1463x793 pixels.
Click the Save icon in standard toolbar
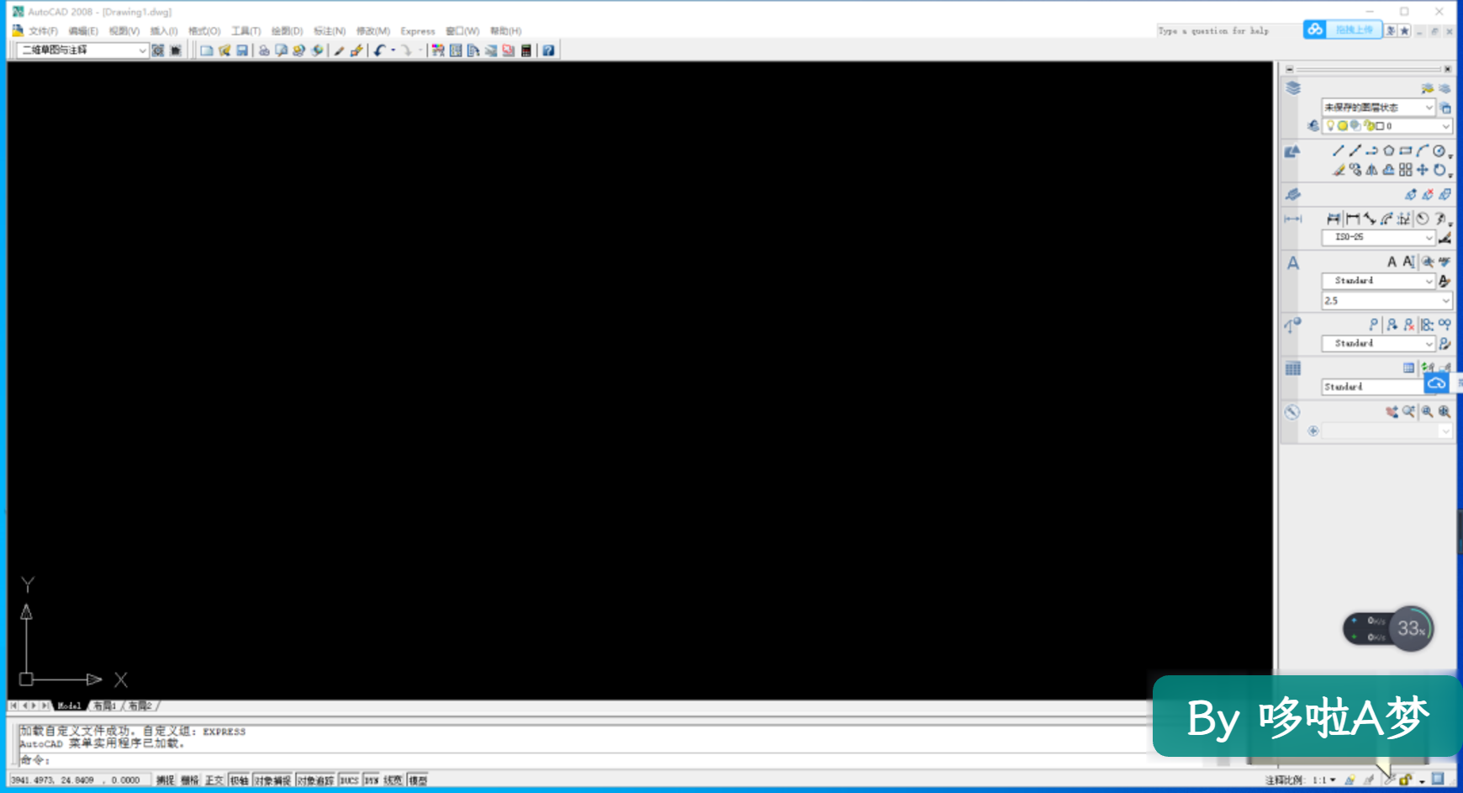242,50
